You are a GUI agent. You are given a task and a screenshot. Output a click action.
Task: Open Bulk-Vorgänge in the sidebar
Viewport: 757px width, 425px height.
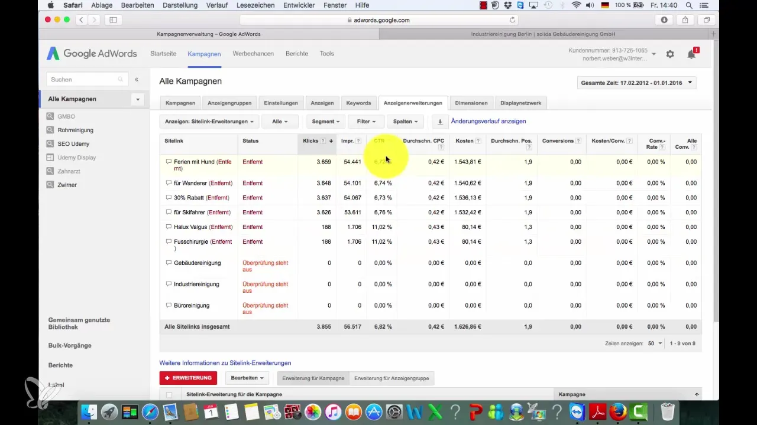tap(70, 345)
